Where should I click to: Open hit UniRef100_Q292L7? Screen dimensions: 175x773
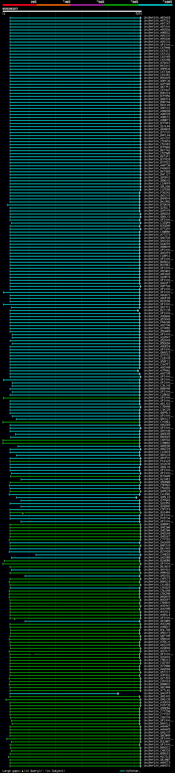(157, 208)
